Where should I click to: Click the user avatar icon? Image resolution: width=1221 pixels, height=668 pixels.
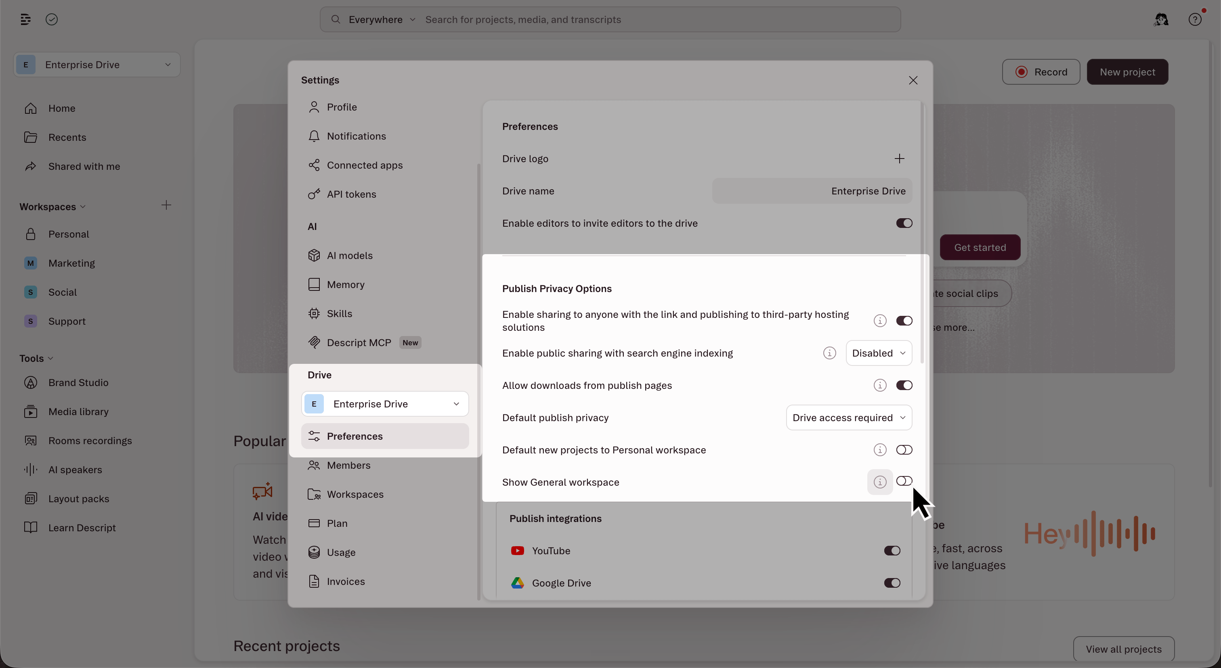1161,19
